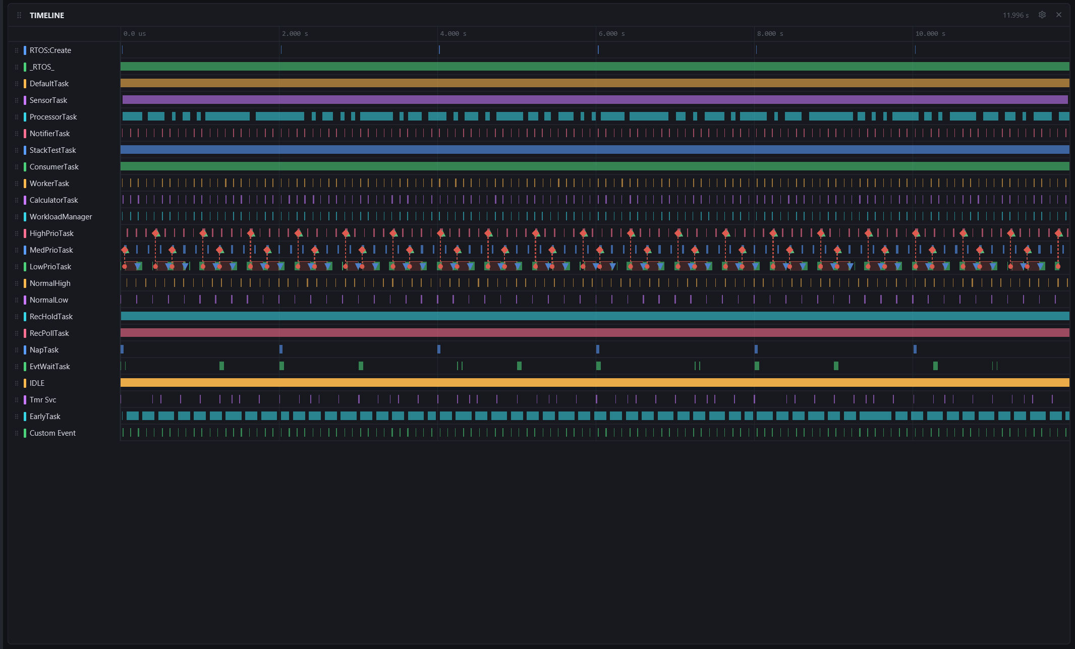Select the CalculatorTask track label
Viewport: 1075px width, 649px height.
click(x=54, y=200)
